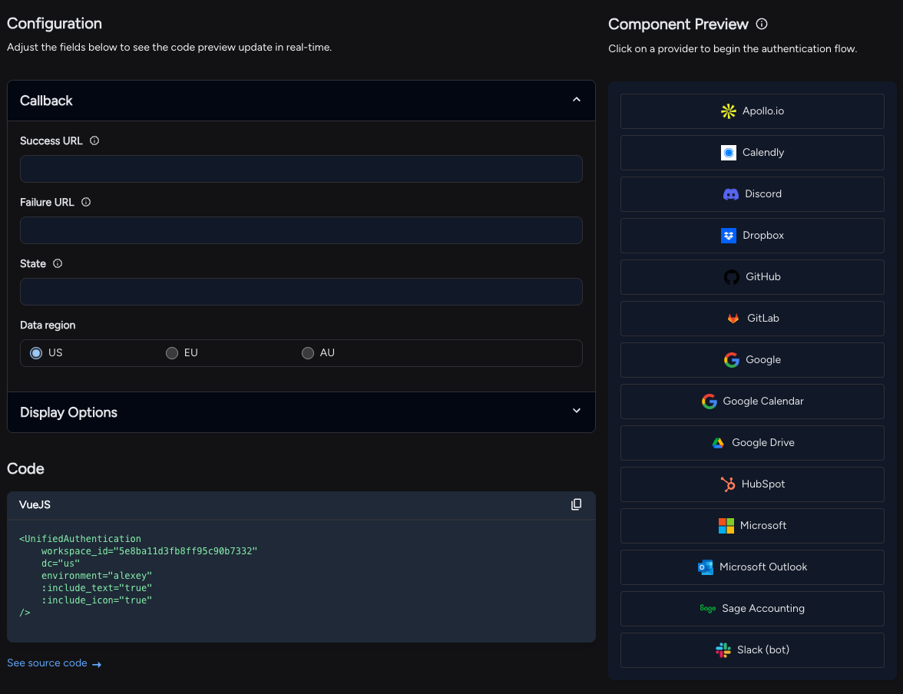This screenshot has width=903, height=694.
Task: Click the Dropbox logo icon
Action: click(729, 236)
